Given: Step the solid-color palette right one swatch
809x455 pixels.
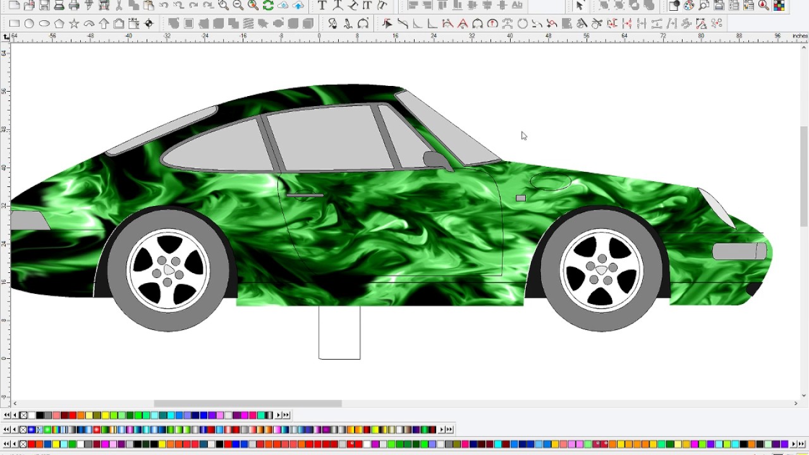Looking at the screenshot, I should (x=278, y=415).
